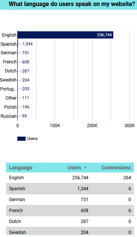
Task: Click the Users legend label
Action: (32, 139)
